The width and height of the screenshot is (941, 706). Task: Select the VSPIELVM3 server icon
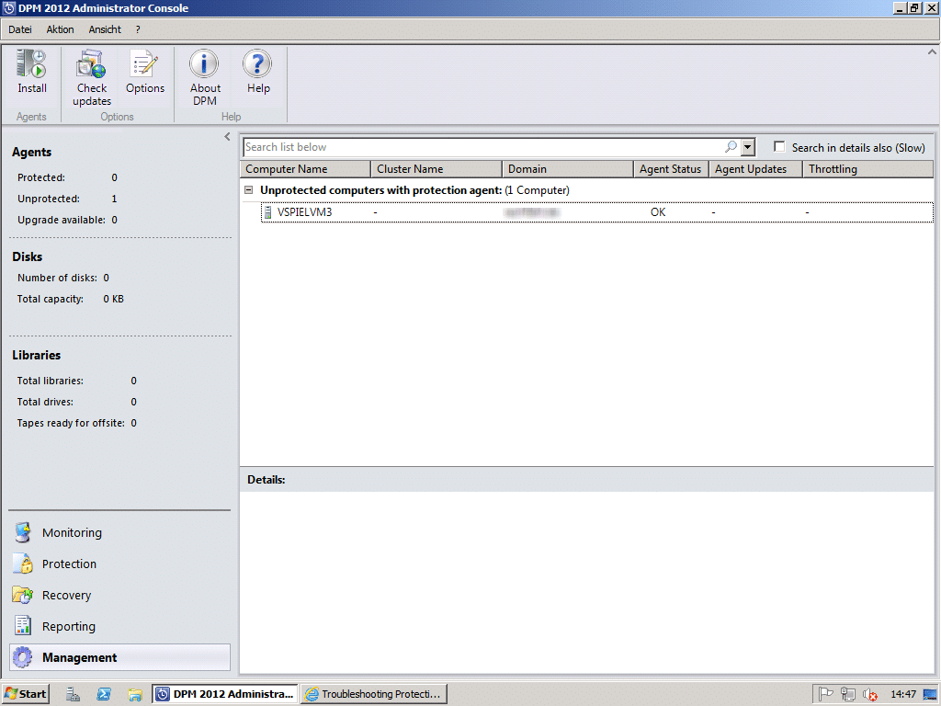267,212
